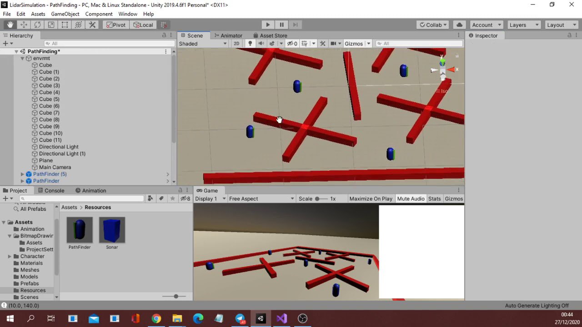582x327 pixels.
Task: Select Directional Light (1) in Hierarchy
Action: coord(62,154)
